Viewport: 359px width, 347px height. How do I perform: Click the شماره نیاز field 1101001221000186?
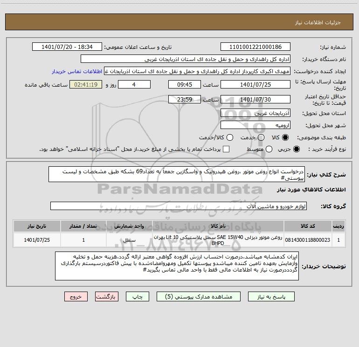[x=255, y=47]
